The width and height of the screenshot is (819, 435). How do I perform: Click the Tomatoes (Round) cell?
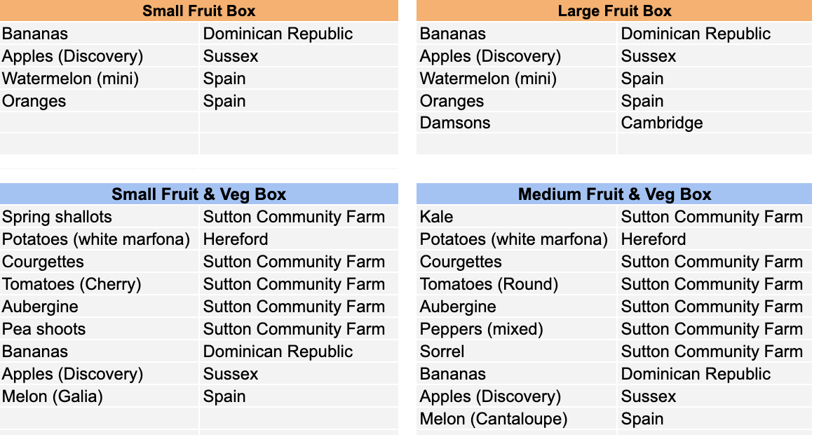point(517,284)
